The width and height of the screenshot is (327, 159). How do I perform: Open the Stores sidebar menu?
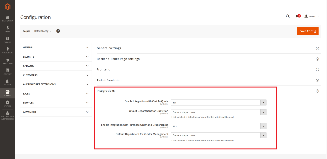click(x=8, y=93)
